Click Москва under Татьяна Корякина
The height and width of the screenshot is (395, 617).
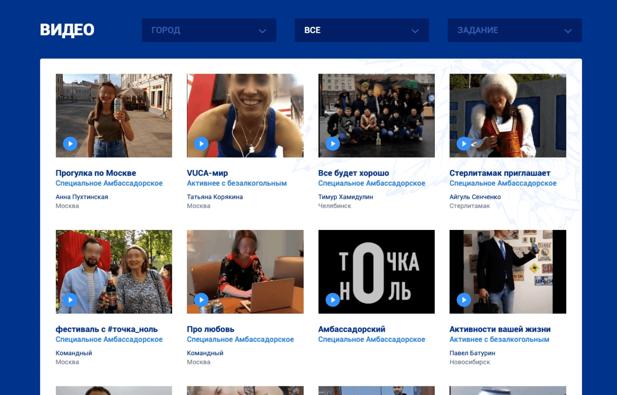click(x=199, y=206)
